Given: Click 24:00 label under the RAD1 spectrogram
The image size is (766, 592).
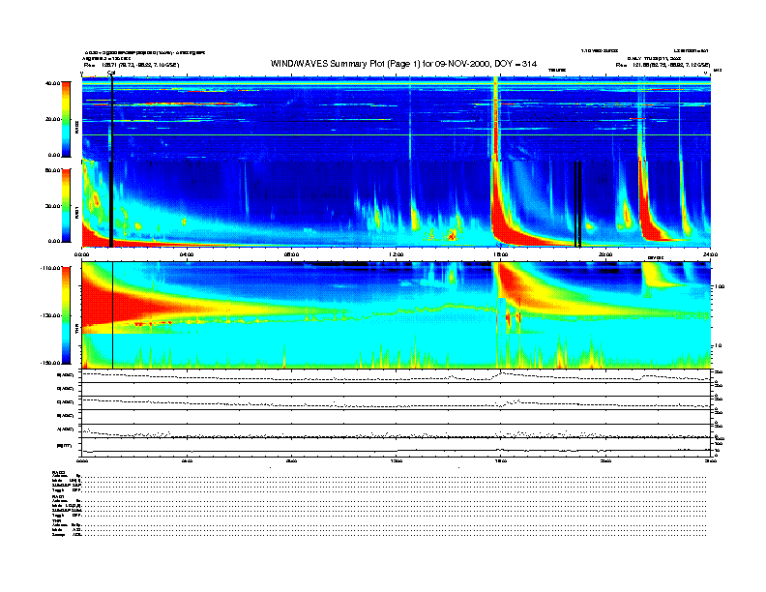Looking at the screenshot, I should [x=710, y=254].
